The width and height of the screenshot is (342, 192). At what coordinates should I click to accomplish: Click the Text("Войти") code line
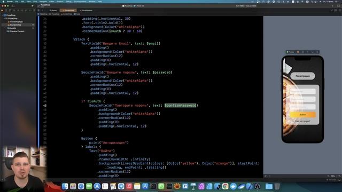coord(102,151)
